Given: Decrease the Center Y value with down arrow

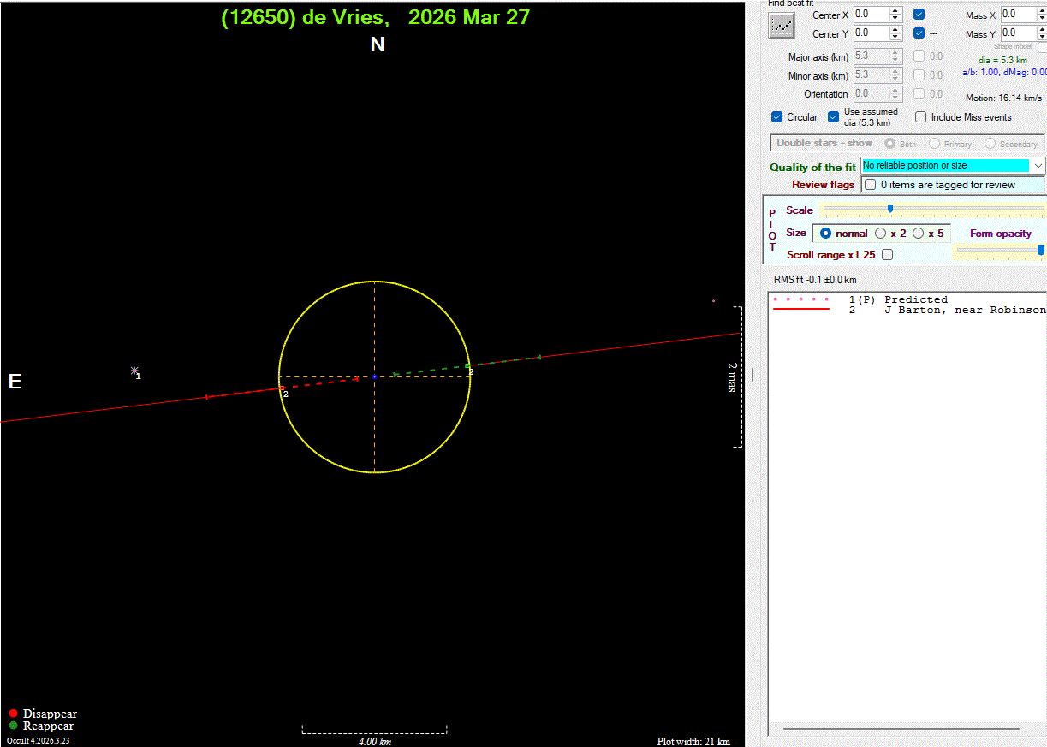Looking at the screenshot, I should (x=895, y=38).
